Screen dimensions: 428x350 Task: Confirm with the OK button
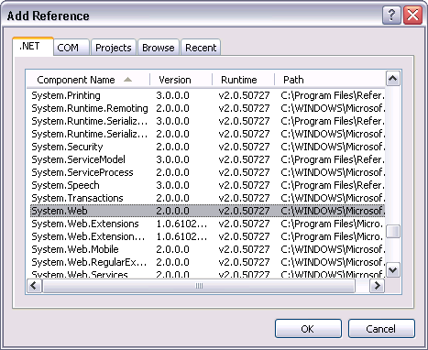pyautogui.click(x=308, y=329)
